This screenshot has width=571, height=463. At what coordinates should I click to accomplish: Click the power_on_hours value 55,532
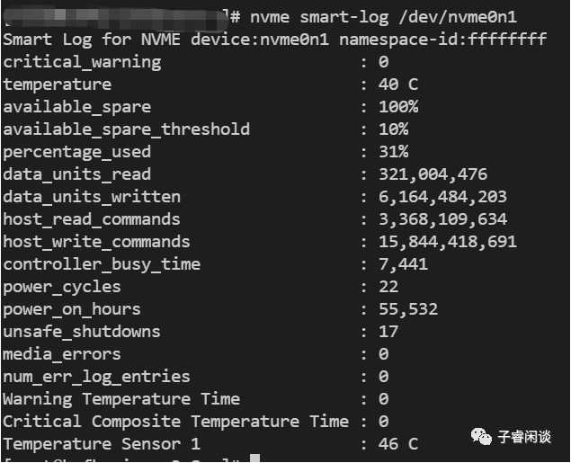point(408,309)
